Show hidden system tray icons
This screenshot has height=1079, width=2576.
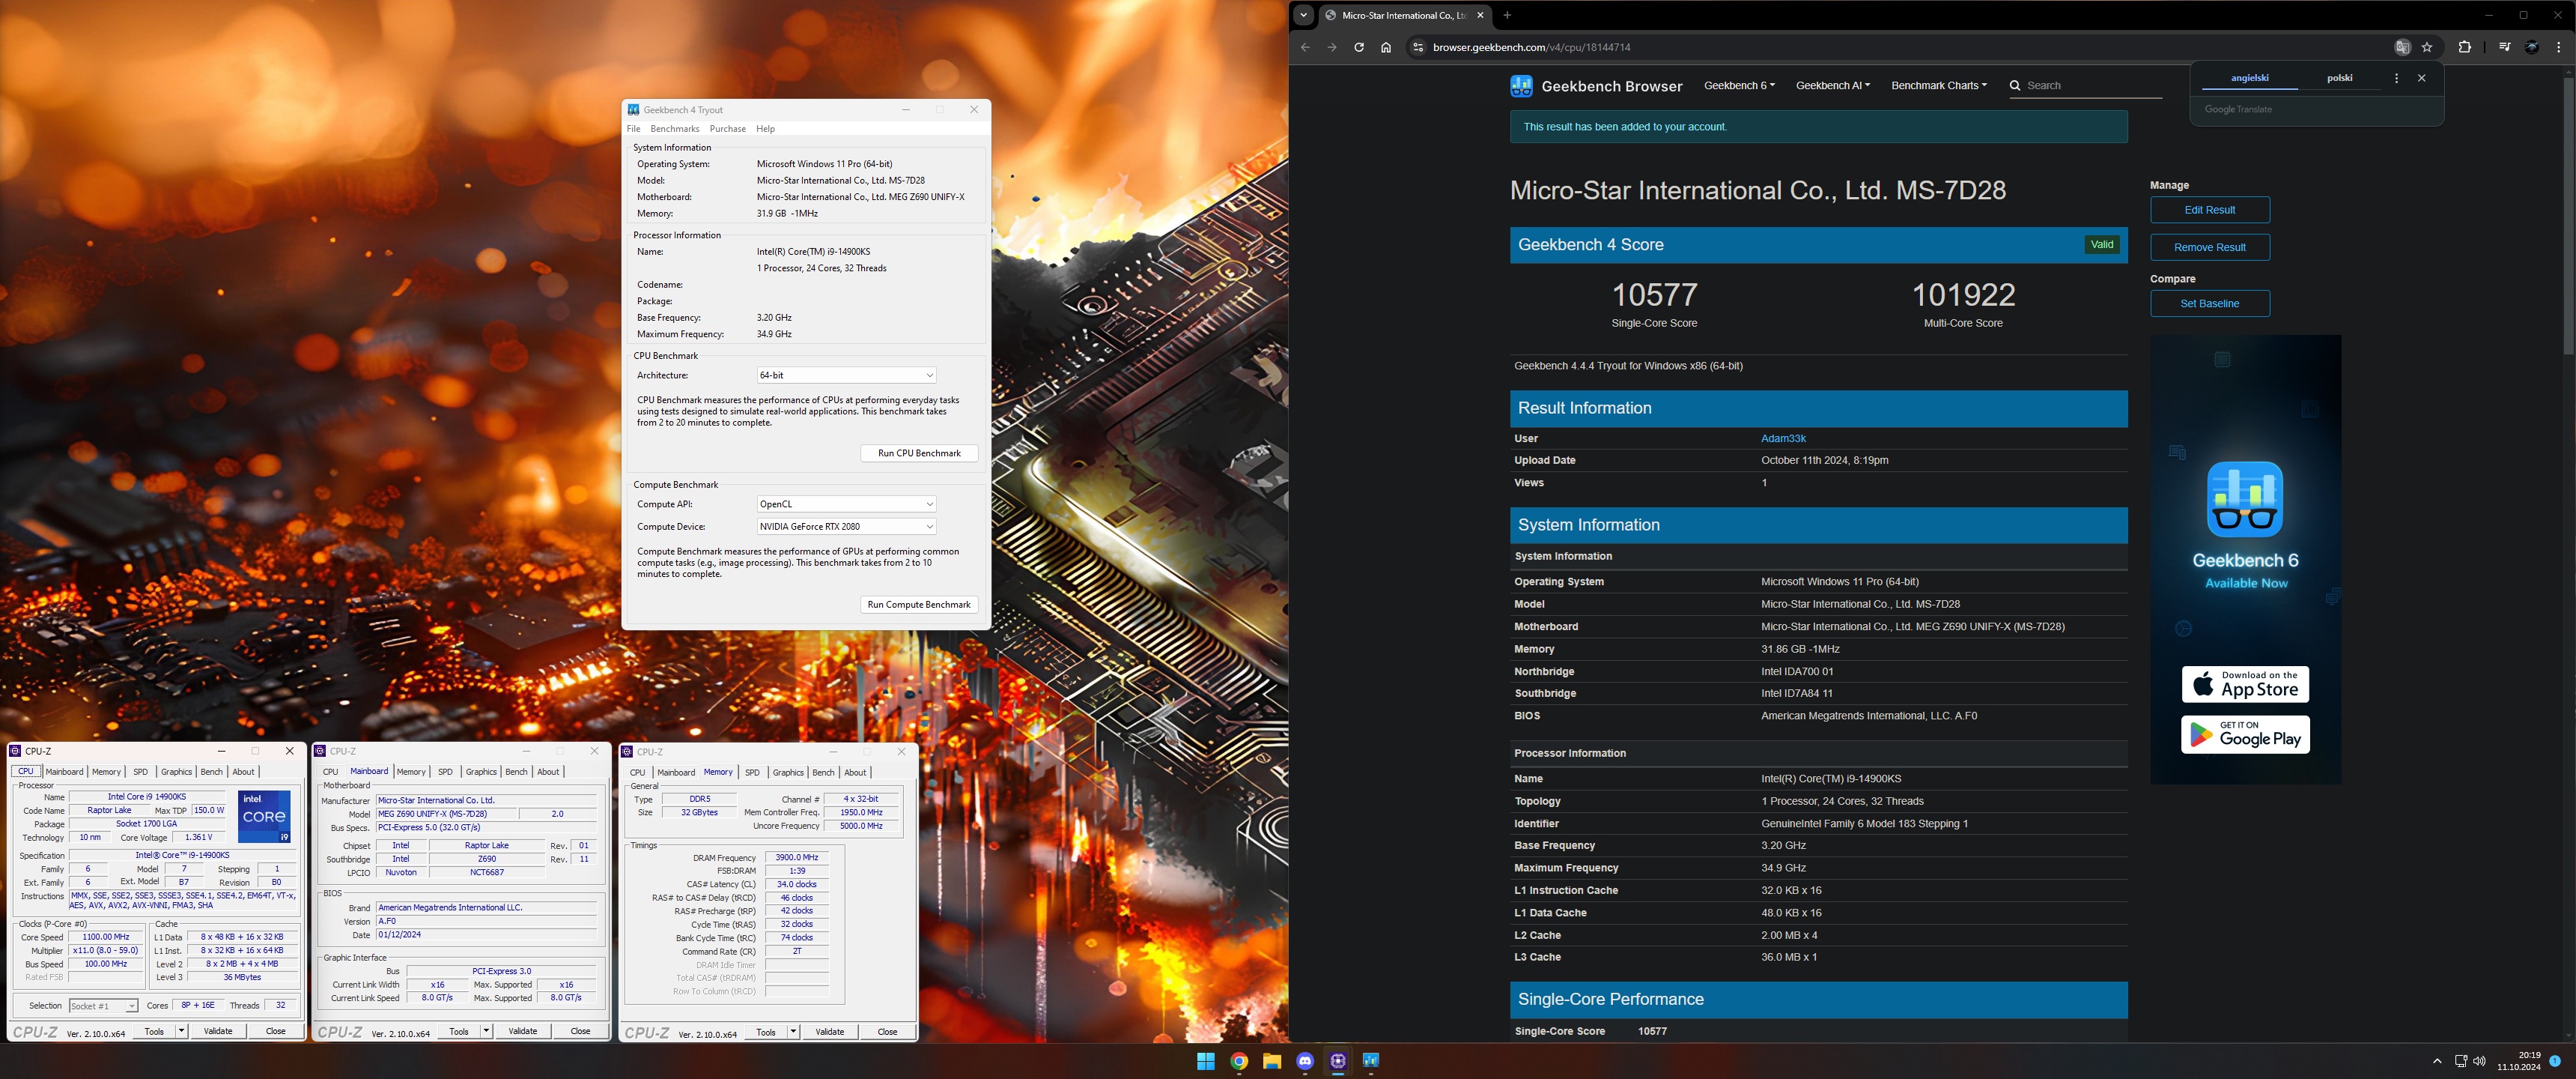pyautogui.click(x=2437, y=1061)
